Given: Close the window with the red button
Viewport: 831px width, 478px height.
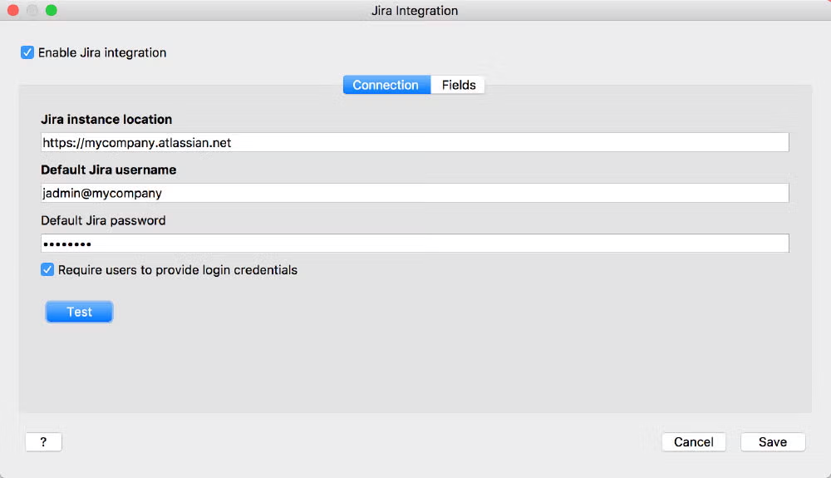Looking at the screenshot, I should click(x=13, y=10).
